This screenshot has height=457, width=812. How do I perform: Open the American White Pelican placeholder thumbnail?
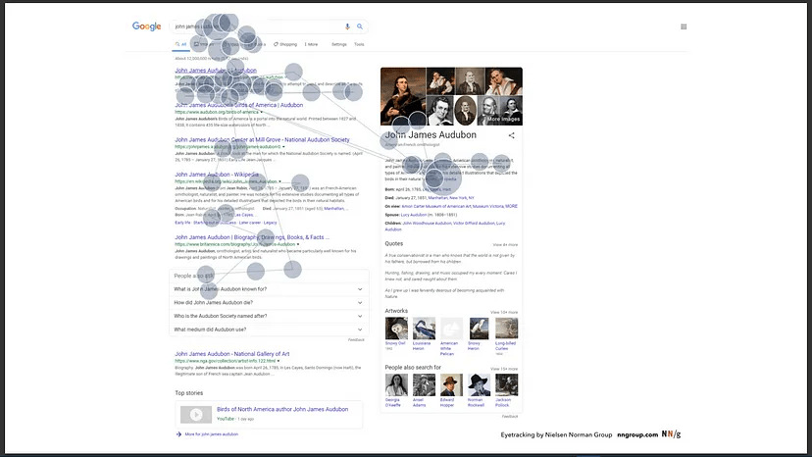[x=451, y=329]
